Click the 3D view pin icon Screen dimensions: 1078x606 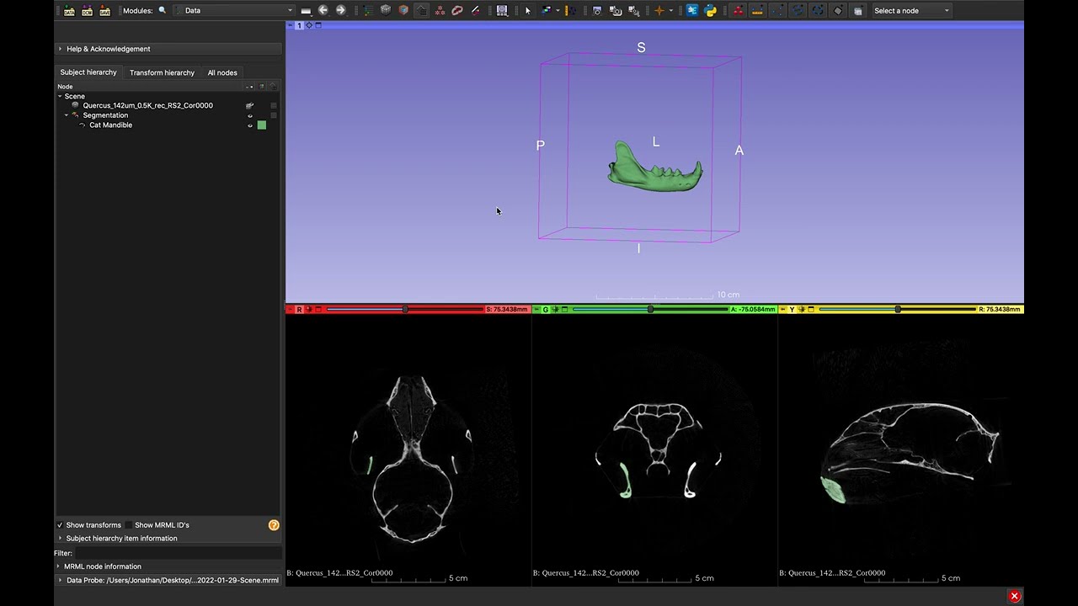tap(290, 25)
